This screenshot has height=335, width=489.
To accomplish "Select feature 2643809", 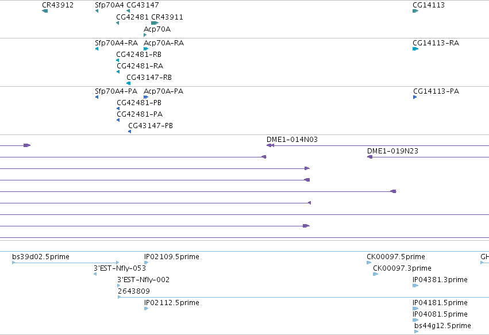I will point(134,291).
